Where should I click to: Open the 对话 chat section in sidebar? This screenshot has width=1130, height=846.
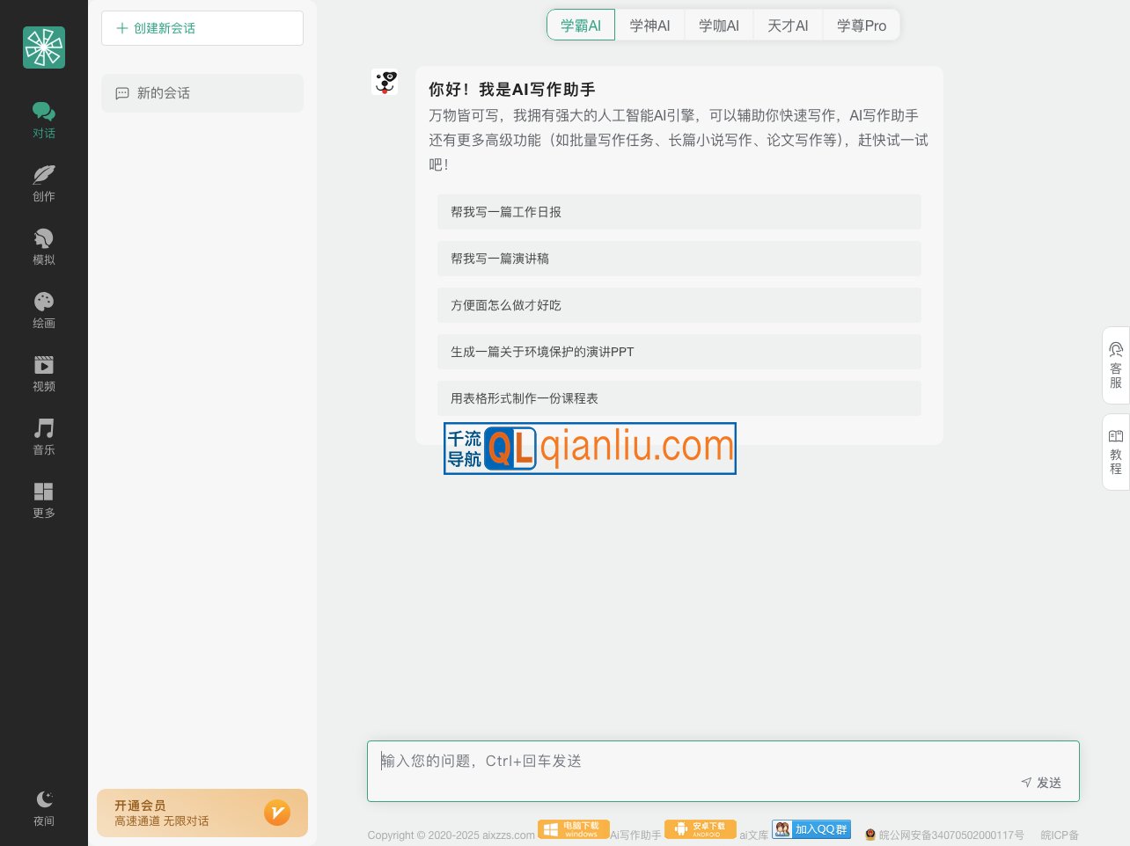tap(44, 120)
